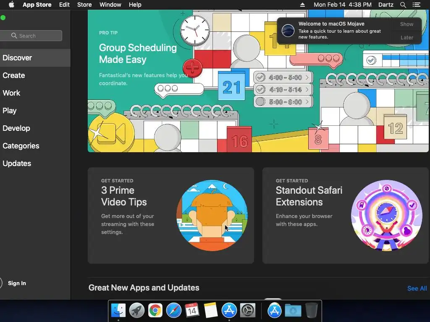Open Google Chrome from the Dock
The height and width of the screenshot is (322, 430).
pos(155,311)
